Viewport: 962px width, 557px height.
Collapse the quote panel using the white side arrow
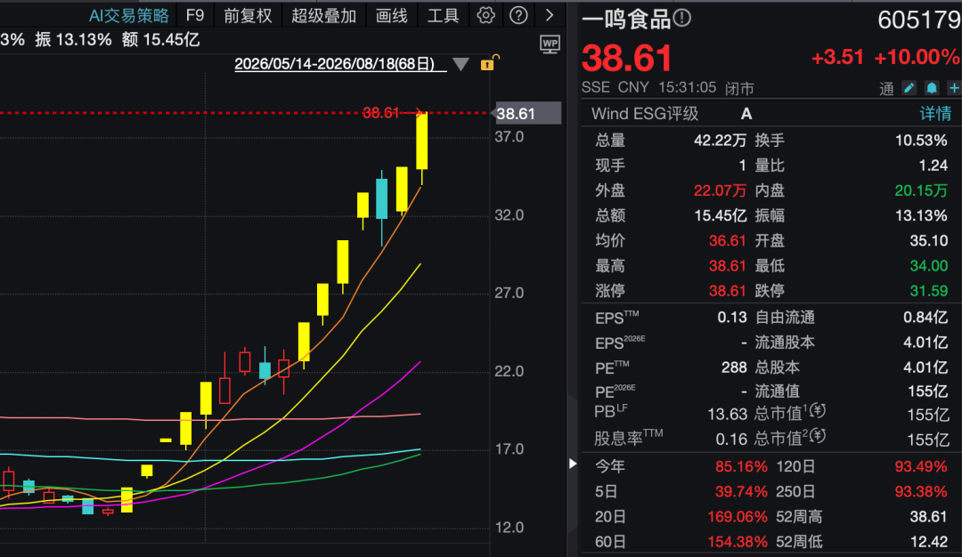[x=573, y=464]
